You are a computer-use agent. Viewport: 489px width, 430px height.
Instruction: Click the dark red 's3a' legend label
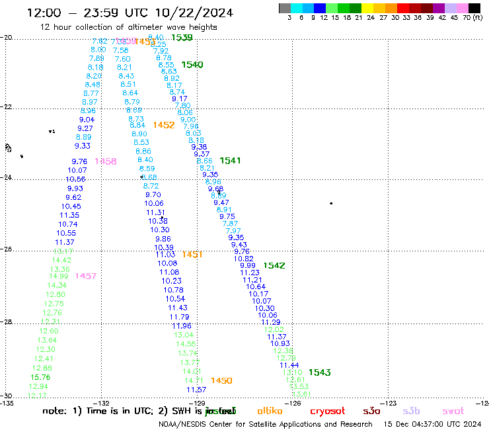[x=371, y=411]
